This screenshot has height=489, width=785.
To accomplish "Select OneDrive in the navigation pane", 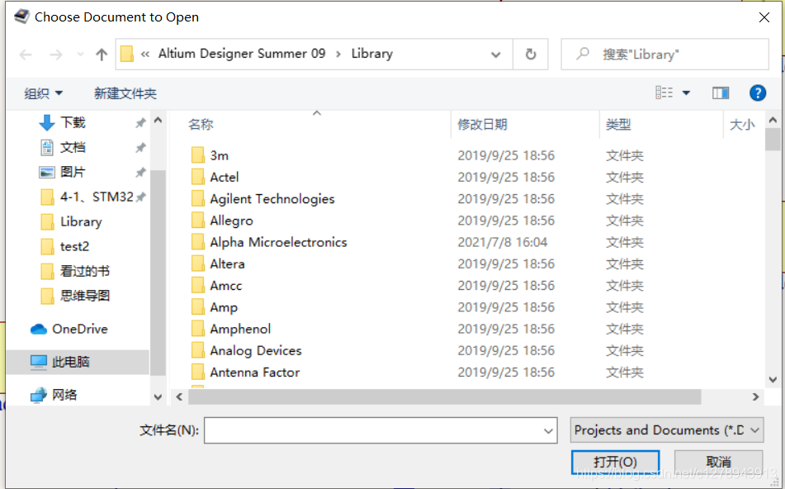I will 79,329.
